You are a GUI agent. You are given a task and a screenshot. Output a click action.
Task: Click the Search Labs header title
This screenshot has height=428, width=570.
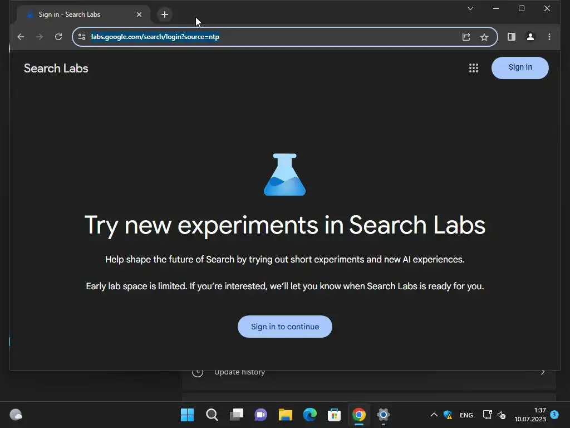[x=56, y=69]
